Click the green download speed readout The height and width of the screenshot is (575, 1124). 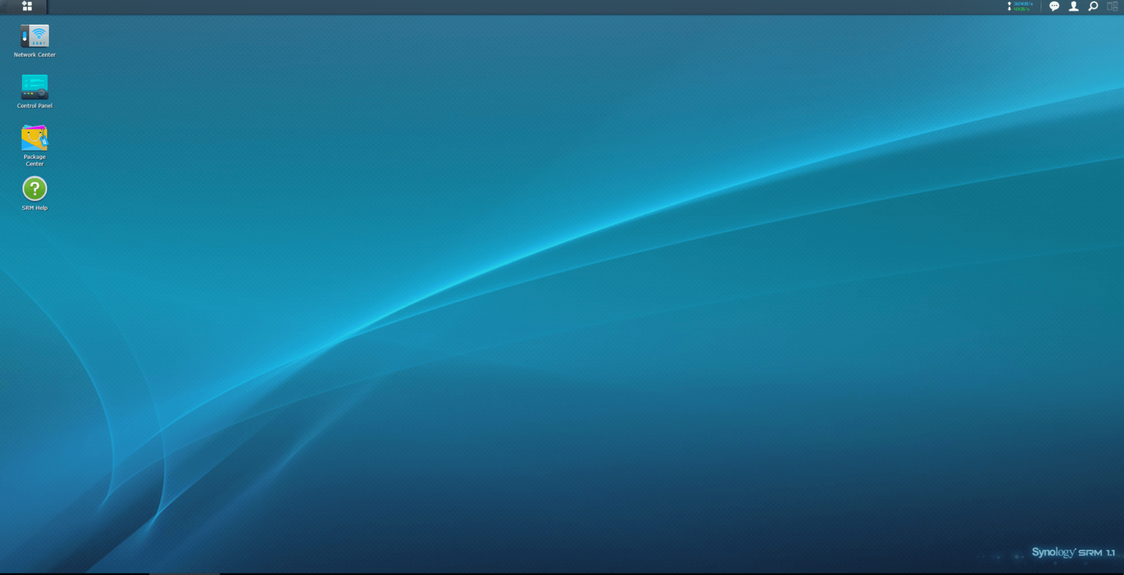pyautogui.click(x=1022, y=9)
